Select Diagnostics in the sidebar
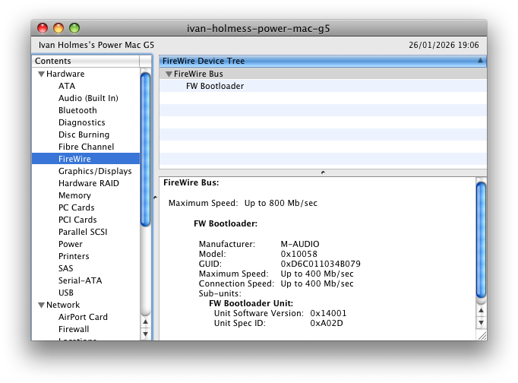 81,122
